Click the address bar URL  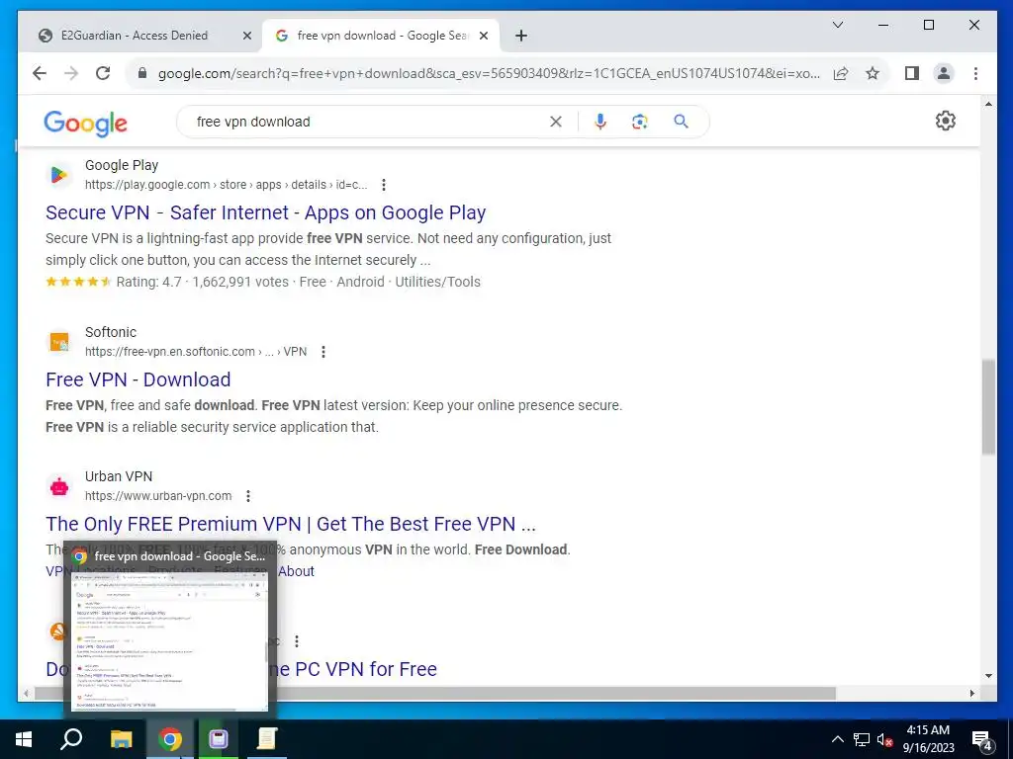coord(489,73)
